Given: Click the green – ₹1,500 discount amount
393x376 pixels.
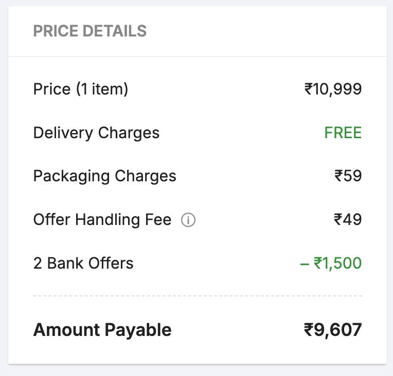Looking at the screenshot, I should click(x=331, y=264).
